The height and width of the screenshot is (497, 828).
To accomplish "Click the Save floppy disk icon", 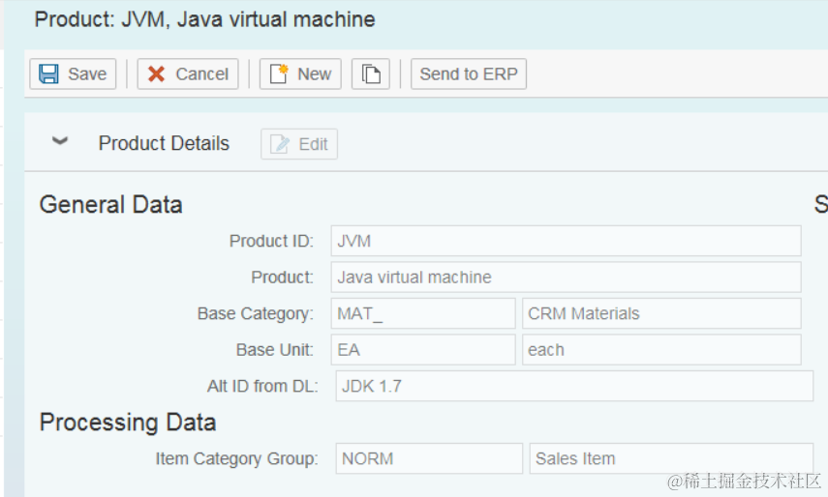I will (48, 74).
